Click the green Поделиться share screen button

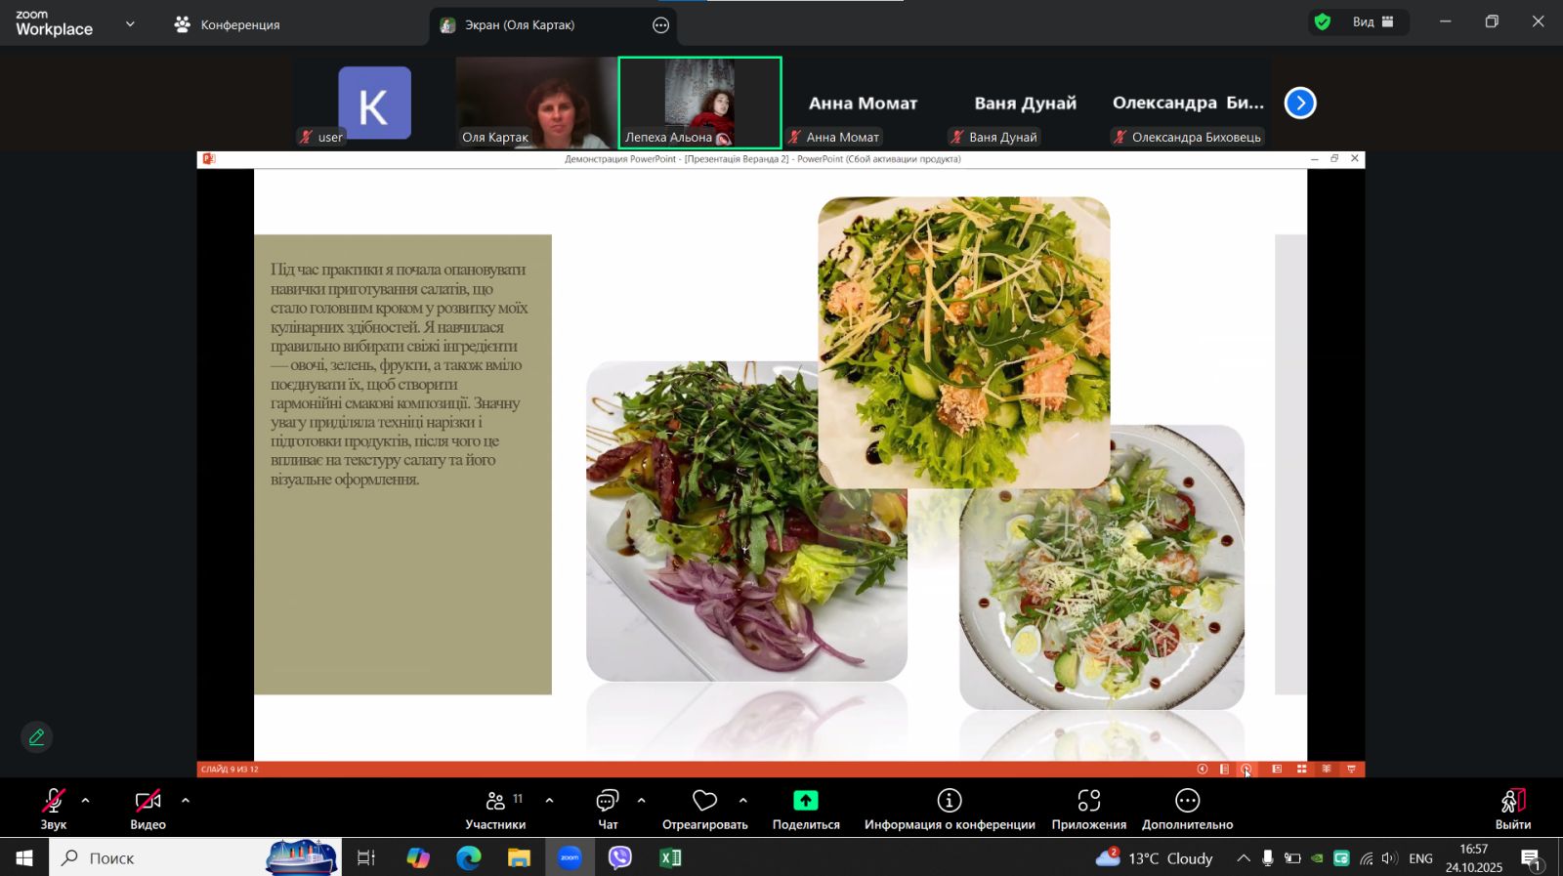point(805,808)
